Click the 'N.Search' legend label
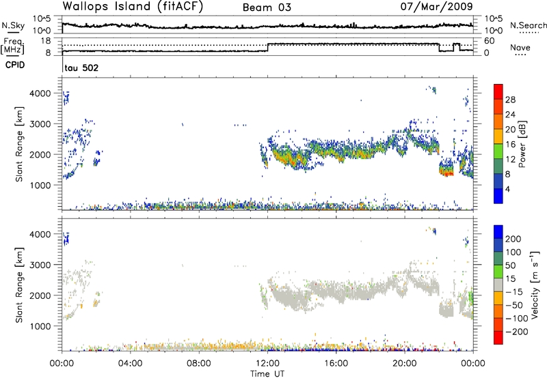547x378 pixels. pos(528,25)
